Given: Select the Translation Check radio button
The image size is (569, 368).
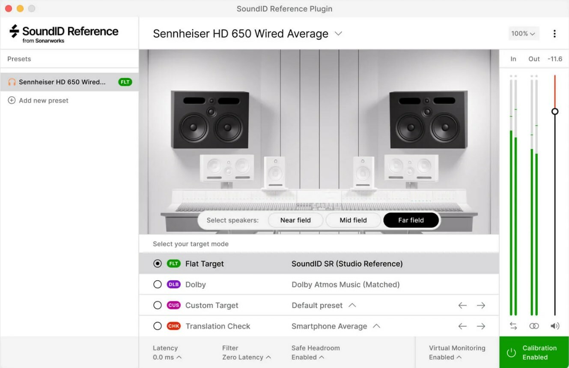Looking at the screenshot, I should (x=158, y=326).
